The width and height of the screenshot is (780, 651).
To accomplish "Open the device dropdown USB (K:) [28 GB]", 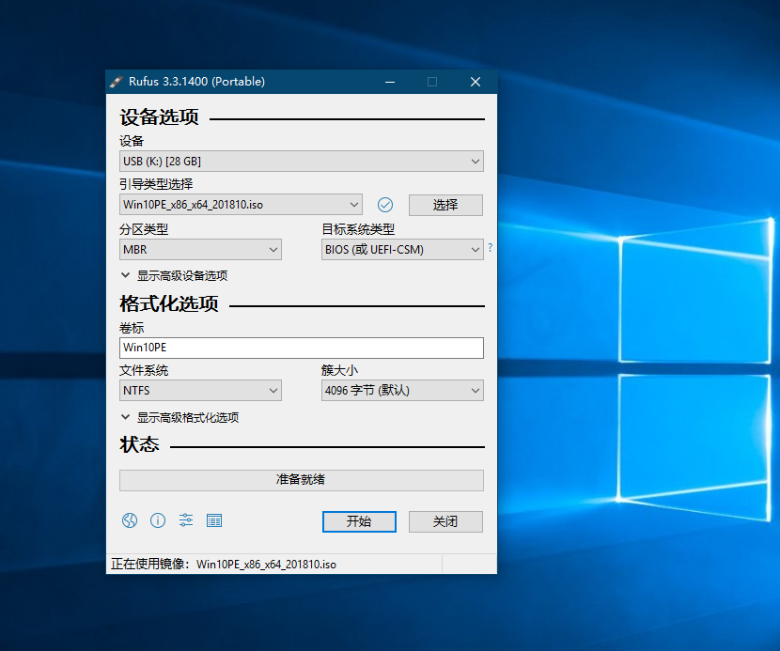I will (302, 162).
